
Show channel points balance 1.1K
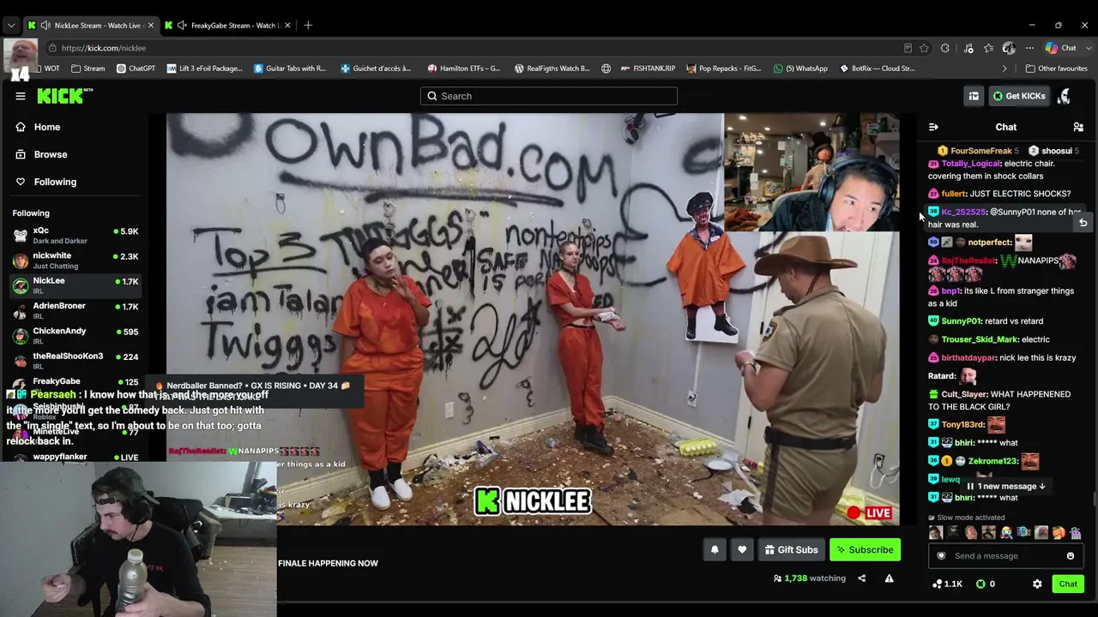tap(947, 584)
